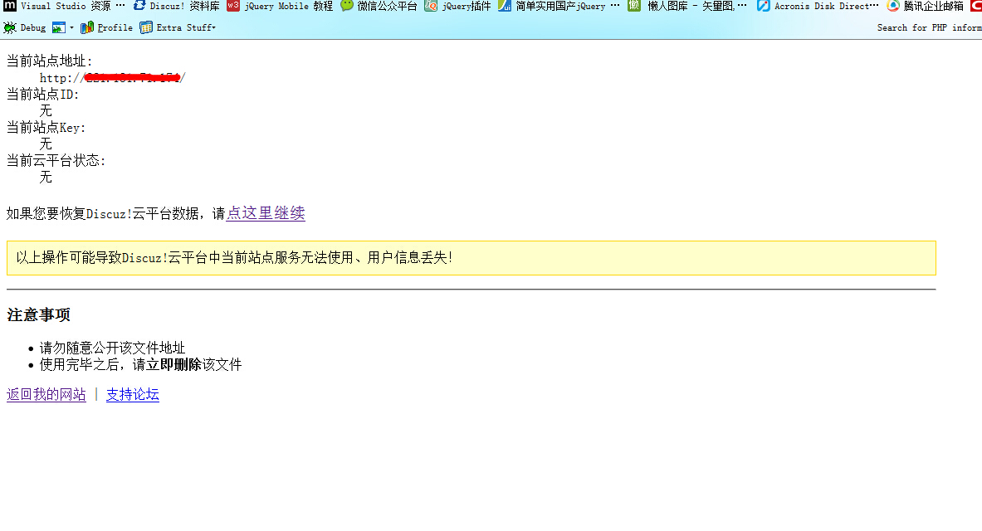The image size is (982, 531).
Task: Open jQuery Mobile 教程 bookmark label
Action: pos(289,6)
